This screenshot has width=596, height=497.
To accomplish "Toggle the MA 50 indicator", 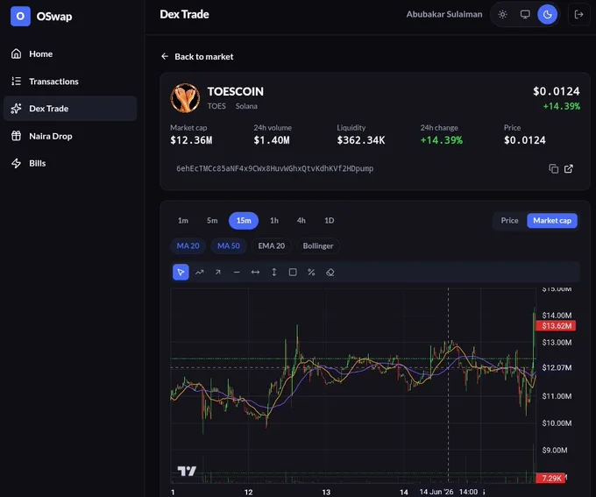I will [229, 246].
